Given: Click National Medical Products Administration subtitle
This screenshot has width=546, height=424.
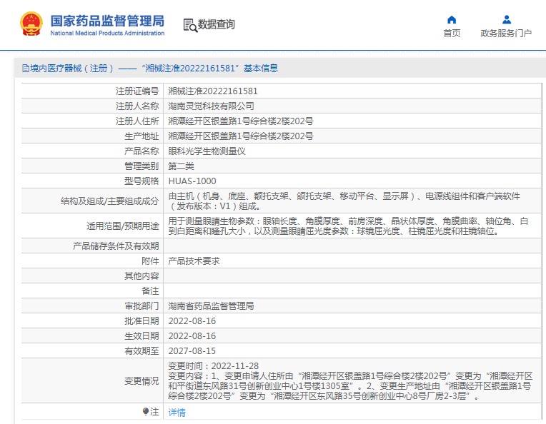Looking at the screenshot, I should tap(107, 33).
